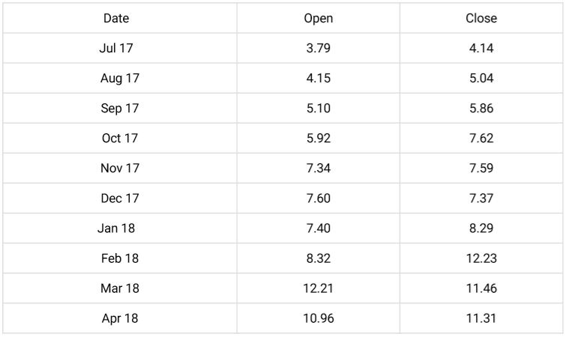Select the close value 12.23
This screenshot has width=566, height=337.
pos(481,258)
